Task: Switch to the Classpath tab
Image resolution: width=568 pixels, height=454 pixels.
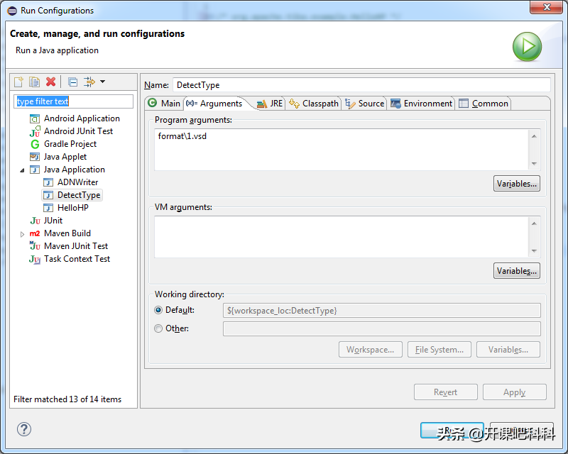Action: [314, 104]
